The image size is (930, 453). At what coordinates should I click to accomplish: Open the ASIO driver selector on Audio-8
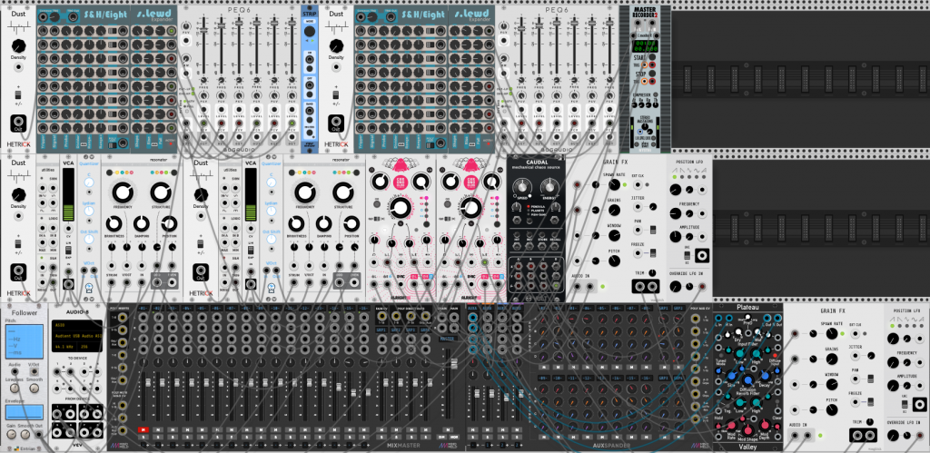[77, 326]
